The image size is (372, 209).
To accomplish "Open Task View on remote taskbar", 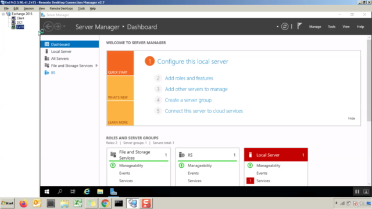I will coord(73,192).
